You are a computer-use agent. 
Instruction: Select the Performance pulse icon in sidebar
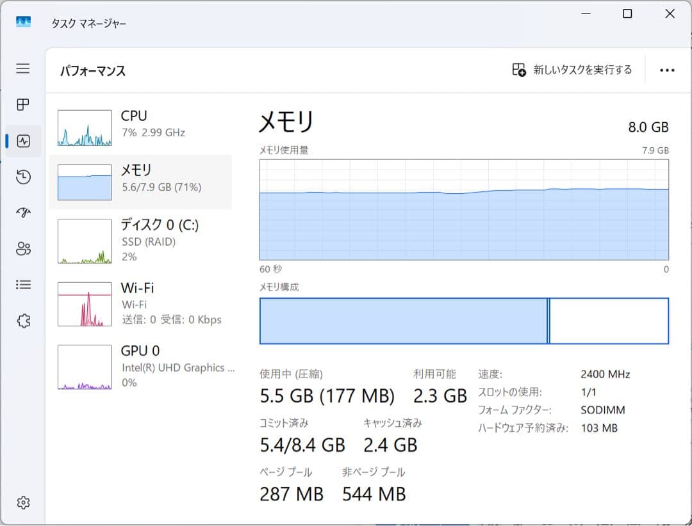[x=22, y=141]
